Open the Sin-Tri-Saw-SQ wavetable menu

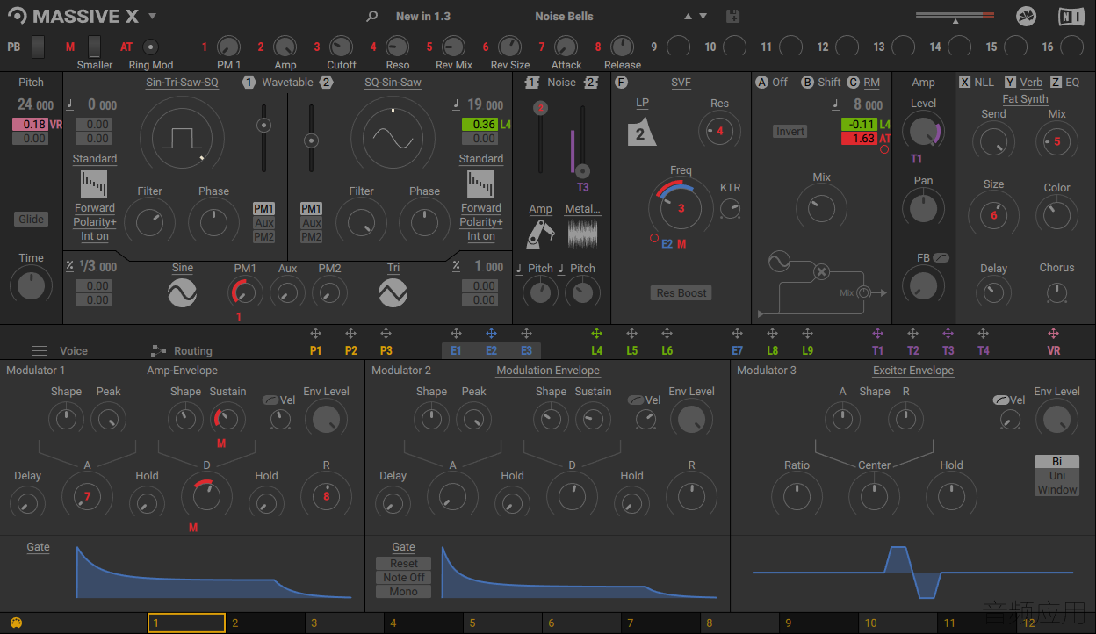pos(182,83)
